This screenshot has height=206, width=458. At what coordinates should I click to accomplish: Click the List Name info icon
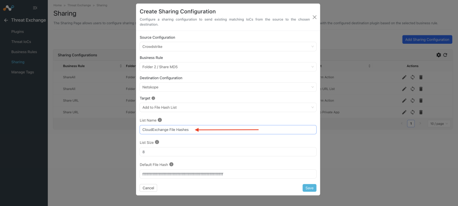160,120
